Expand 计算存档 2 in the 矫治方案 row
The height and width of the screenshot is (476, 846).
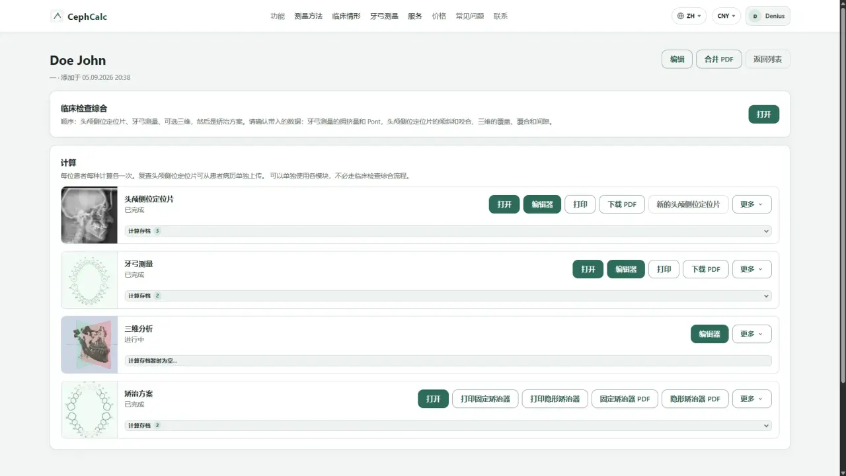coord(448,425)
